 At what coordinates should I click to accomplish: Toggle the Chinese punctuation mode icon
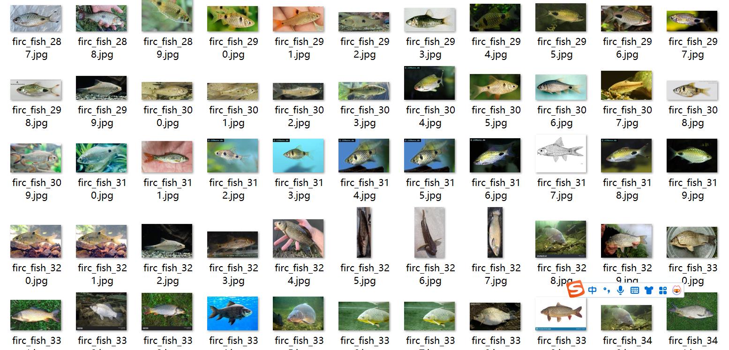607,290
